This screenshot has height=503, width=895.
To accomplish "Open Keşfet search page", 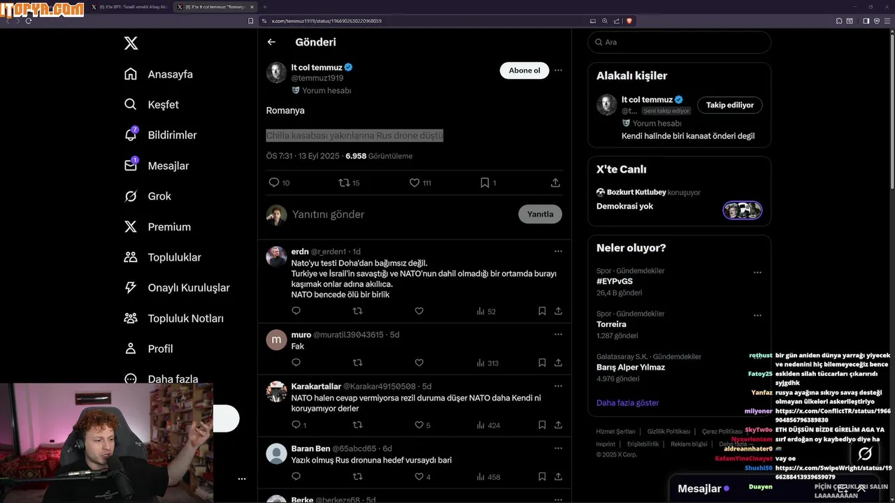I will pyautogui.click(x=151, y=105).
